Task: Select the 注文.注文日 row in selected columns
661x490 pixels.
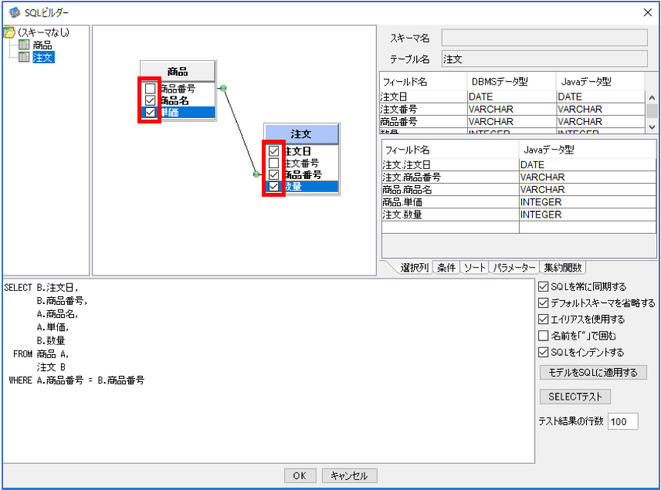Action: [x=518, y=164]
